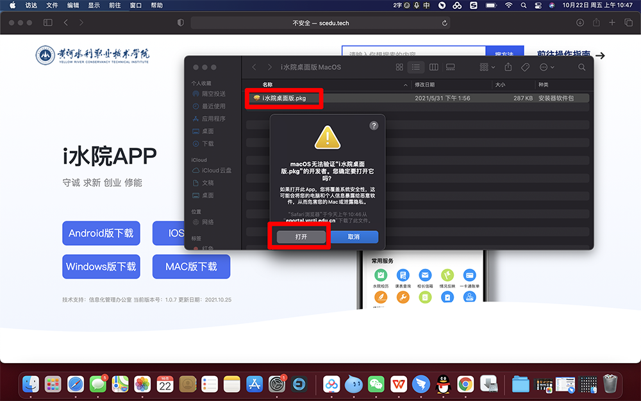Click the 打开 button in the dialog
Viewport: 641px width, 401px height.
(301, 237)
